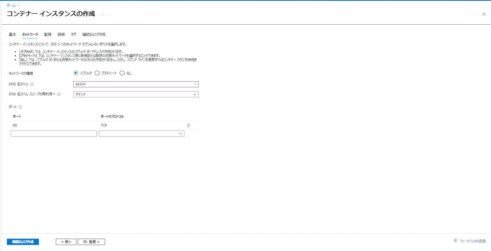Open the ellipsis menu beside page title

click(103, 14)
